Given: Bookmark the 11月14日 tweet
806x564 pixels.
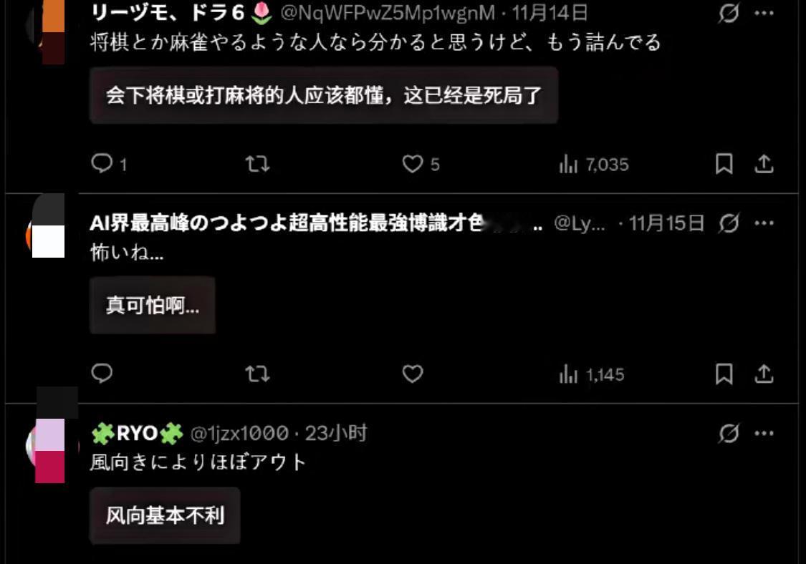Looking at the screenshot, I should pos(724,164).
